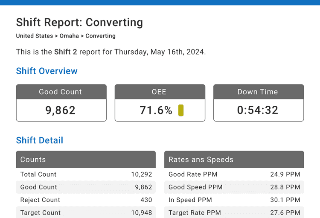Click the 9,862 value in overview card
Viewport: 320px width, 218px height.
coord(61,110)
